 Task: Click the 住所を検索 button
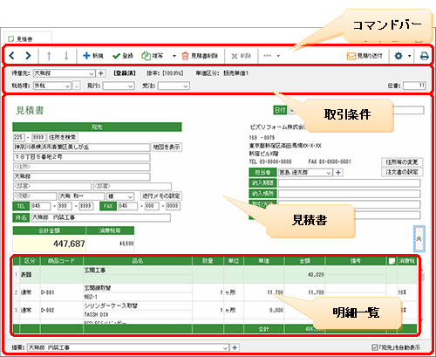click(63, 137)
